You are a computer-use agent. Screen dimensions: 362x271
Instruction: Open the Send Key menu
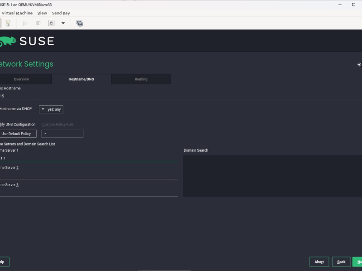click(61, 13)
